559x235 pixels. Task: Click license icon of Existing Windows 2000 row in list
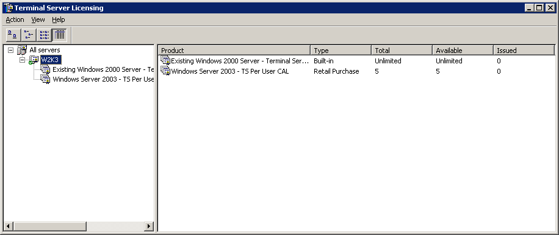165,61
